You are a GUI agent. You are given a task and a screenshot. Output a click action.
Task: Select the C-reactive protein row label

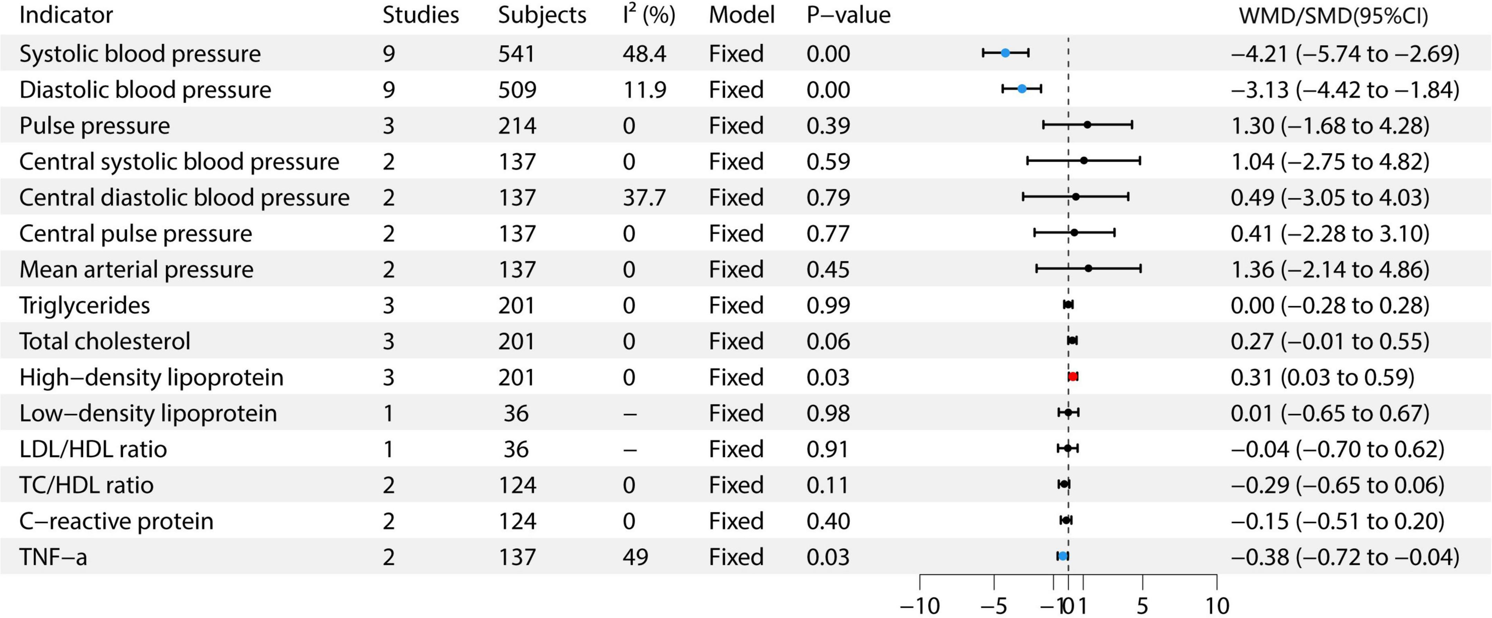click(x=116, y=521)
